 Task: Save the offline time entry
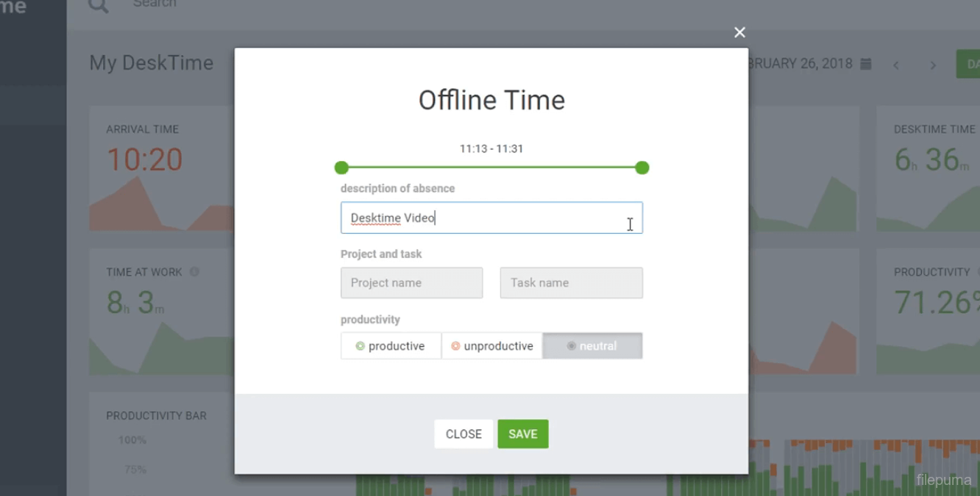click(x=522, y=434)
